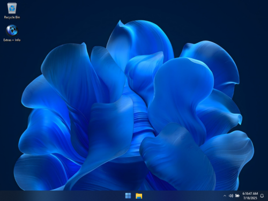This screenshot has height=201, width=268.
Task: Select the Recycle Bin desktop icon
Action: pos(12,11)
